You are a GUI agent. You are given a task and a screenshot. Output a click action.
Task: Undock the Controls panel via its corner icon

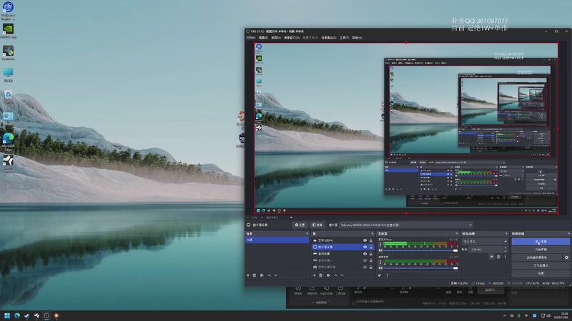click(x=568, y=234)
